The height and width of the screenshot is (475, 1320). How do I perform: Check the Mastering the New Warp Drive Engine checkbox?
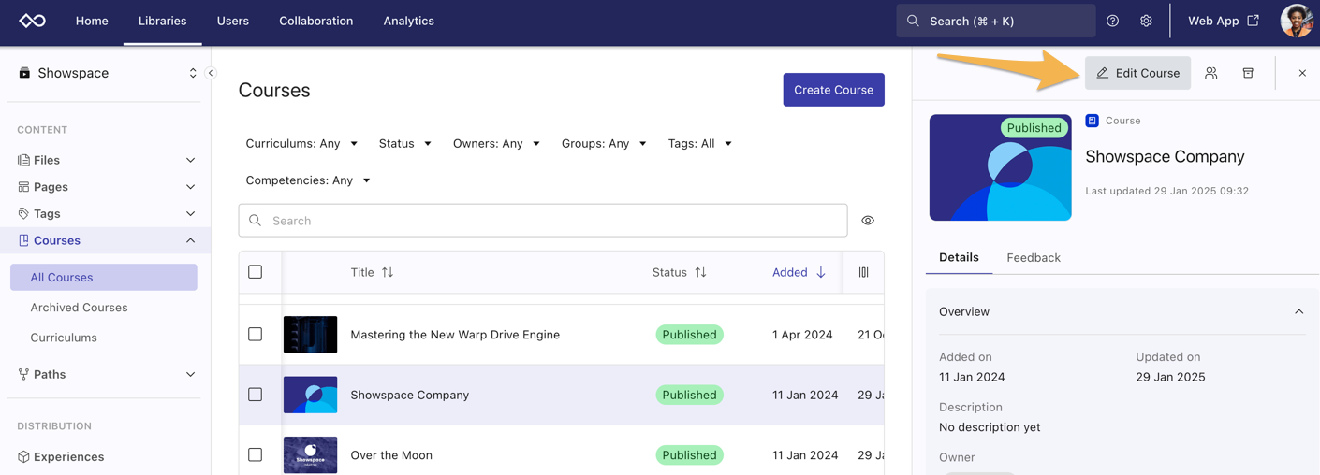coord(256,334)
